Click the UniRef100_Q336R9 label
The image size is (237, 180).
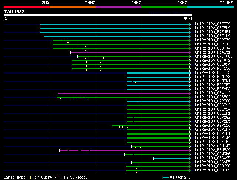pos(213,170)
